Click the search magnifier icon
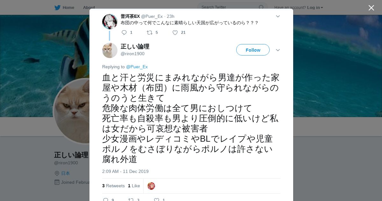This screenshot has height=201, width=382. point(261,7)
